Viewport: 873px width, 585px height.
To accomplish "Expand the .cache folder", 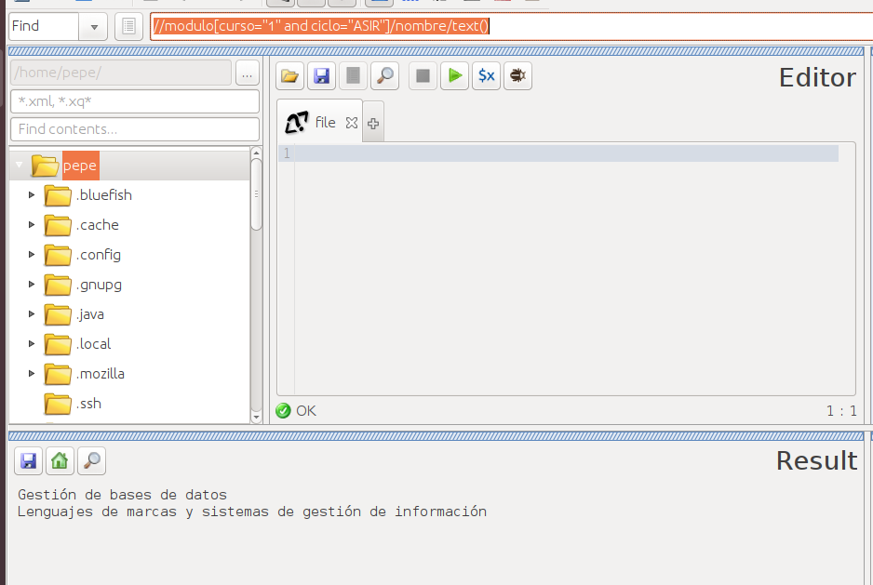I will click(32, 225).
